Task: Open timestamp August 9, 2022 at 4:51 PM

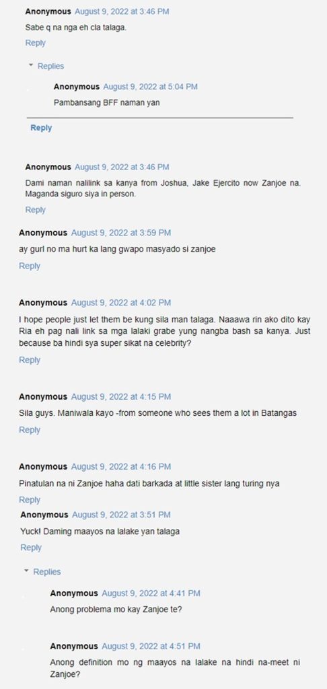Action: 151,647
